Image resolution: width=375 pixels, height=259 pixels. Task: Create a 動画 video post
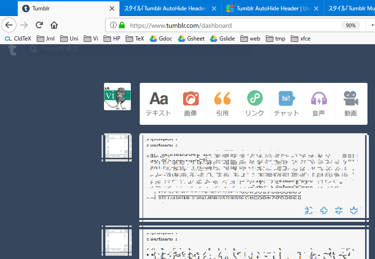(351, 104)
